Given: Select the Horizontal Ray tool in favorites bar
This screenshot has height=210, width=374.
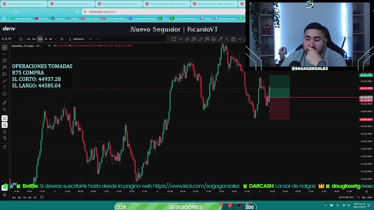Looking at the screenshot, I should (240, 39).
